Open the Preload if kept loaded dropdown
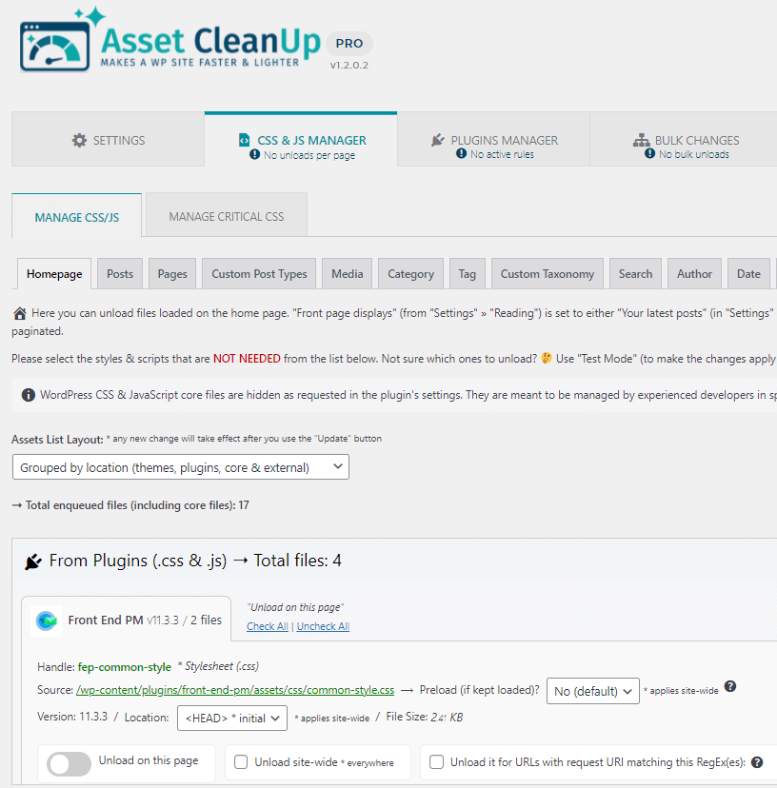This screenshot has width=777, height=788. (x=592, y=692)
